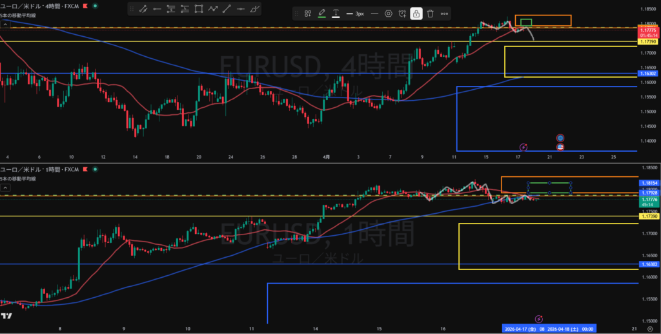Image resolution: width=661 pixels, height=334 pixels.
Task: Click the EURUSD 4-hour chart symbol title
Action: click(39, 6)
